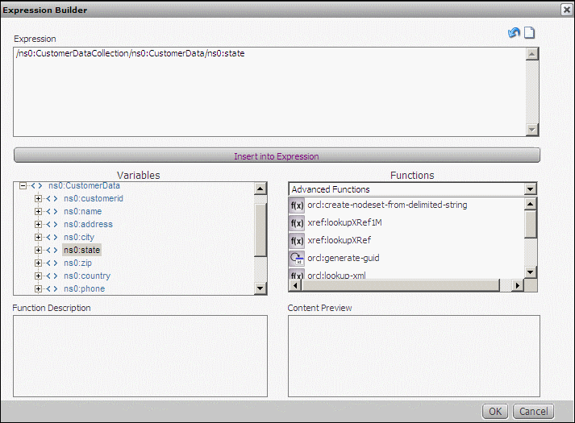Select the ns0:phone variable
Image resolution: width=575 pixels, height=423 pixels.
pos(85,288)
